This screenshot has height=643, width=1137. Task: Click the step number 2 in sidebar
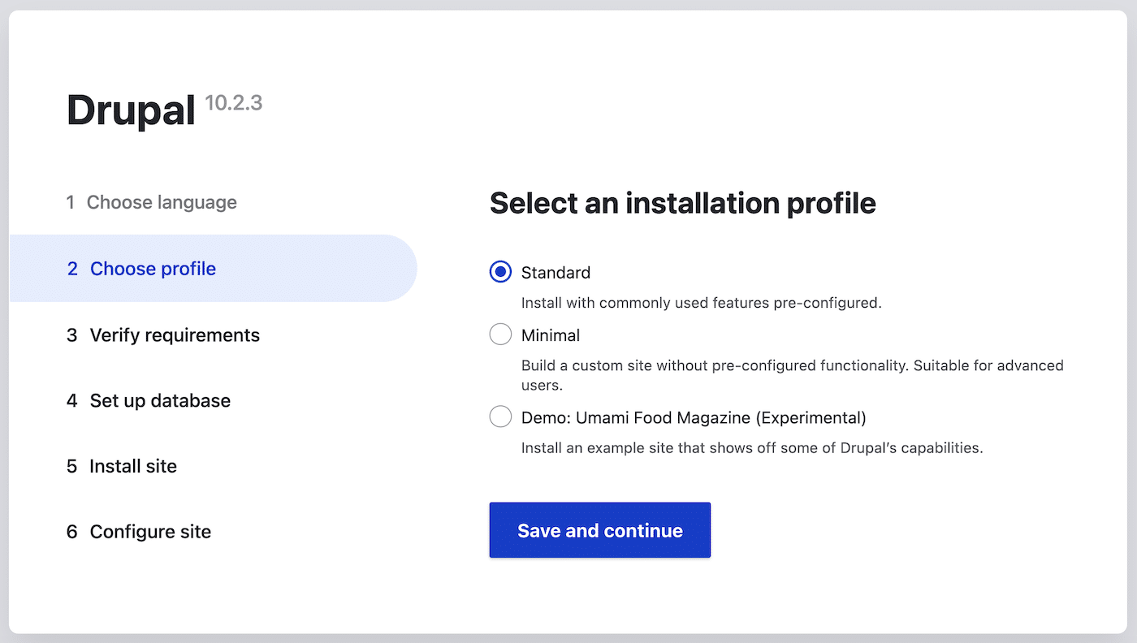click(x=71, y=268)
